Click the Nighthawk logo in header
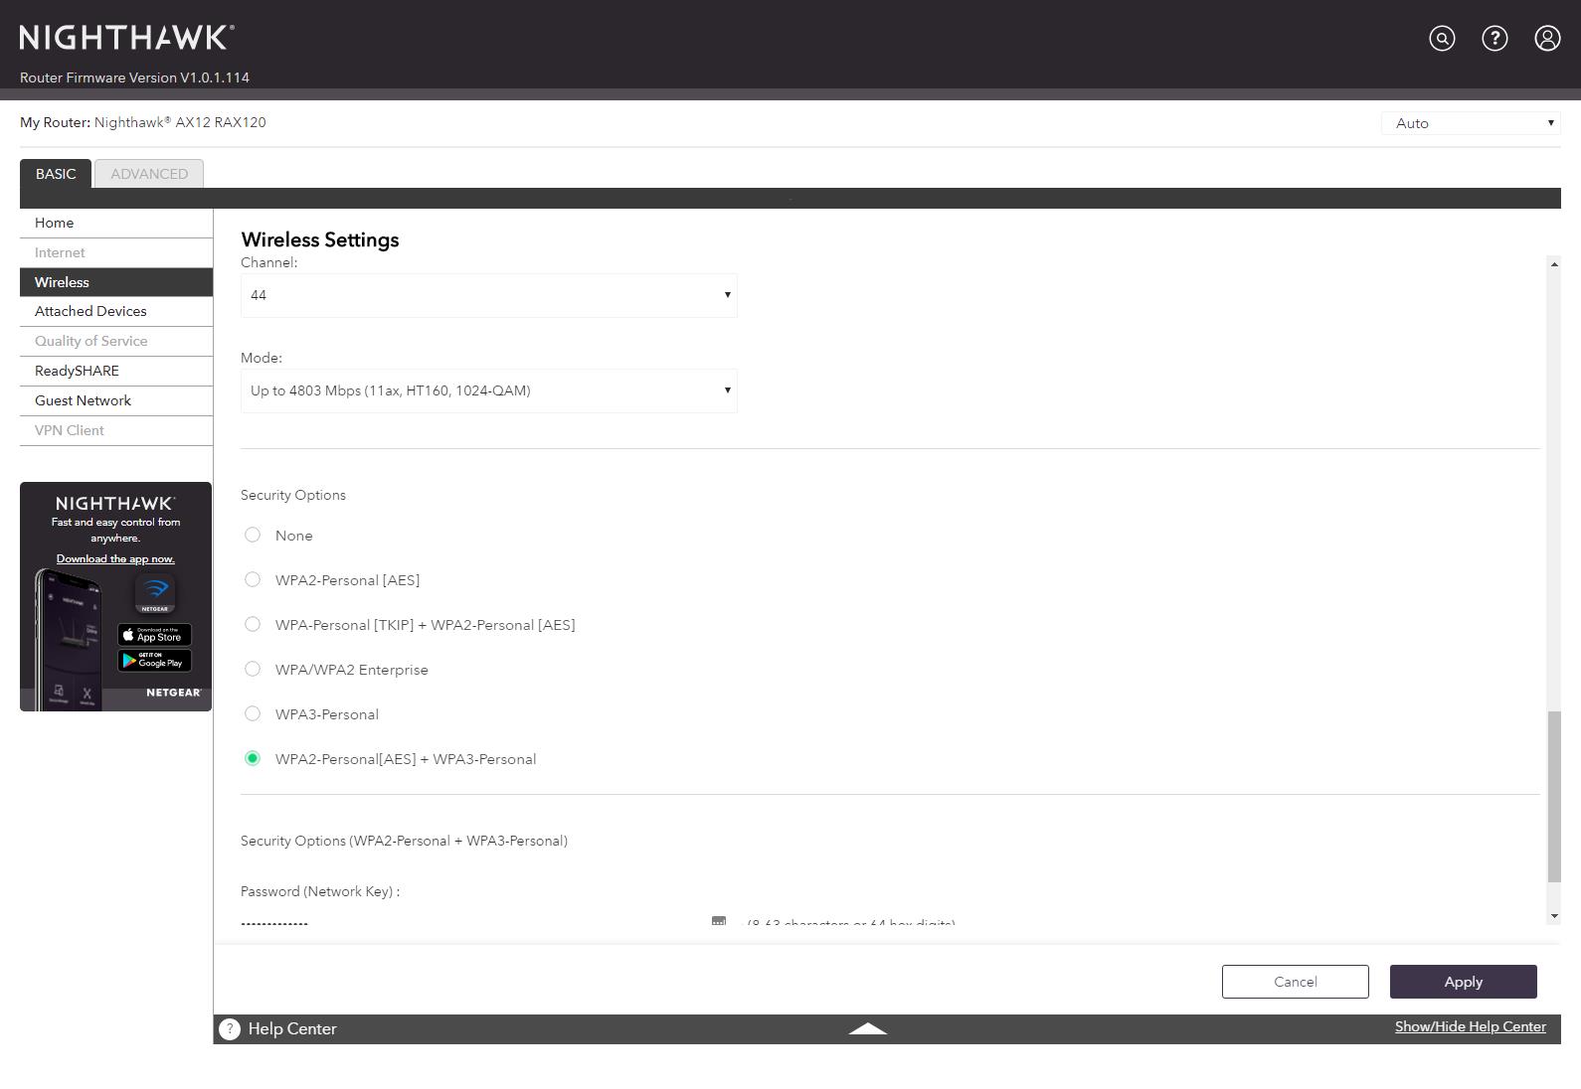Screen dimensions: 1581x1089 pos(126,38)
